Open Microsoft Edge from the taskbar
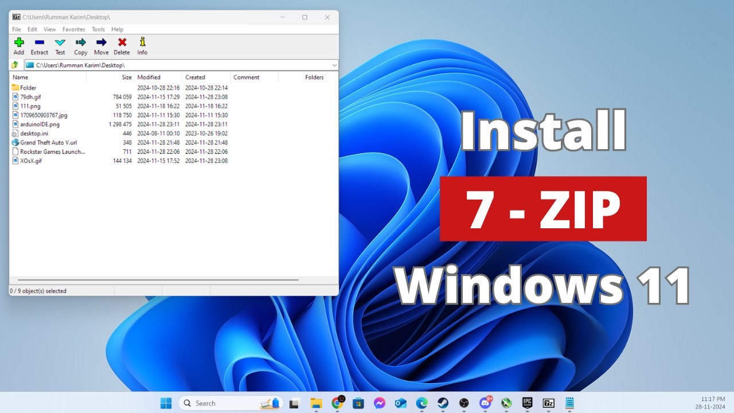The width and height of the screenshot is (734, 413). (x=422, y=403)
